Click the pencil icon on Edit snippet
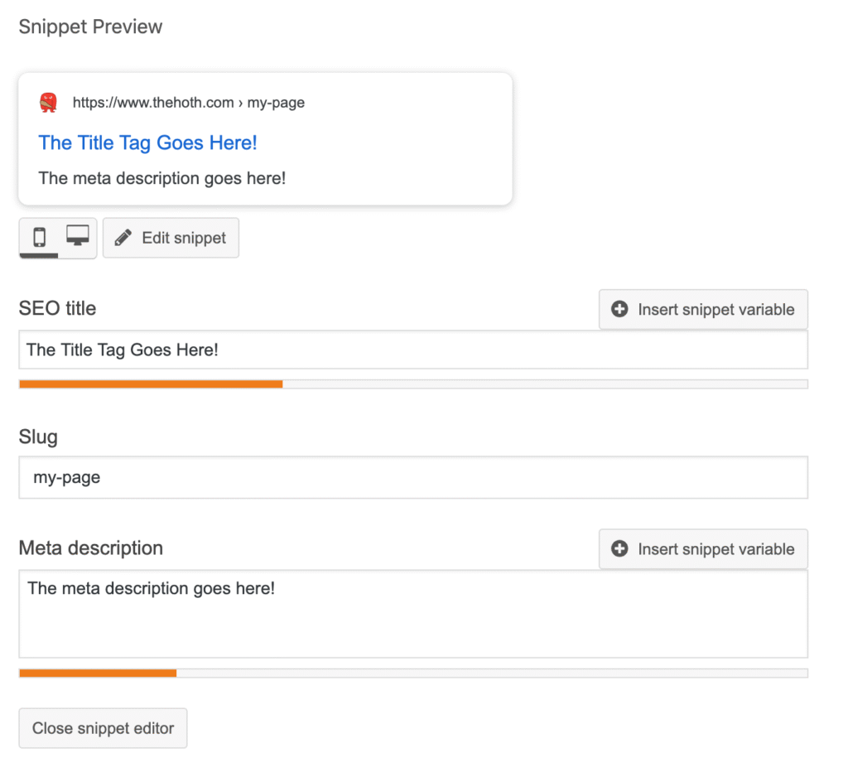 tap(123, 238)
